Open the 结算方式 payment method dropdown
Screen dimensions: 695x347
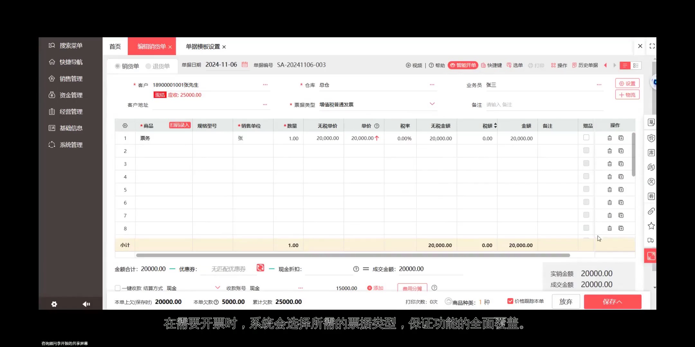point(218,288)
